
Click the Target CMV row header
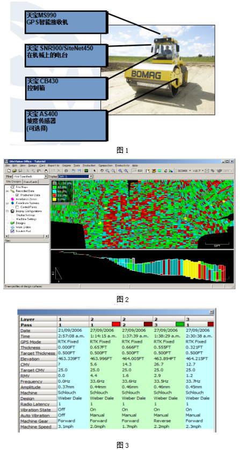[38, 370]
